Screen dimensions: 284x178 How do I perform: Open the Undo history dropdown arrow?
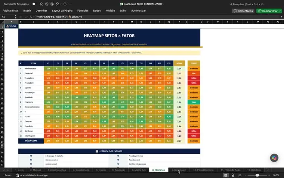[61, 4]
